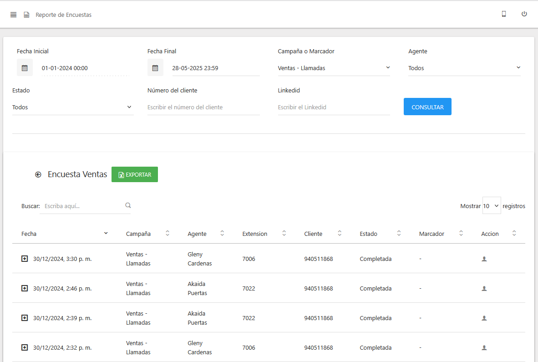Screen dimensions: 538x362
Task: Click the back arrow next to Encuesta Ventas
Action: point(38,175)
